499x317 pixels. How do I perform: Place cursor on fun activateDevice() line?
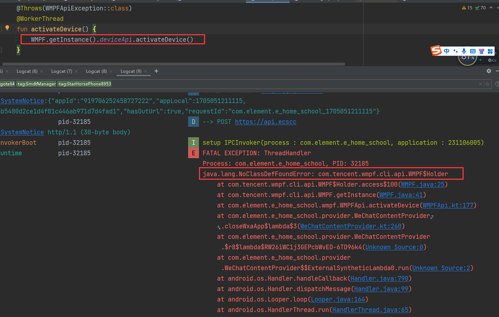coord(56,29)
